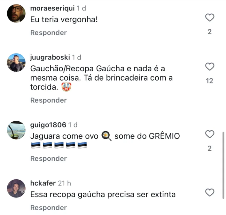Viewport: 226px width, 215px height.
Task: Open the juugraboski username link
Action: click(x=50, y=57)
